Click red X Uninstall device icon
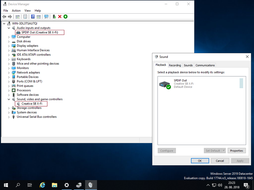This screenshot has height=190, width=254. (60, 16)
